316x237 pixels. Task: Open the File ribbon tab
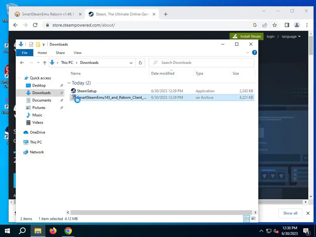click(x=25, y=53)
